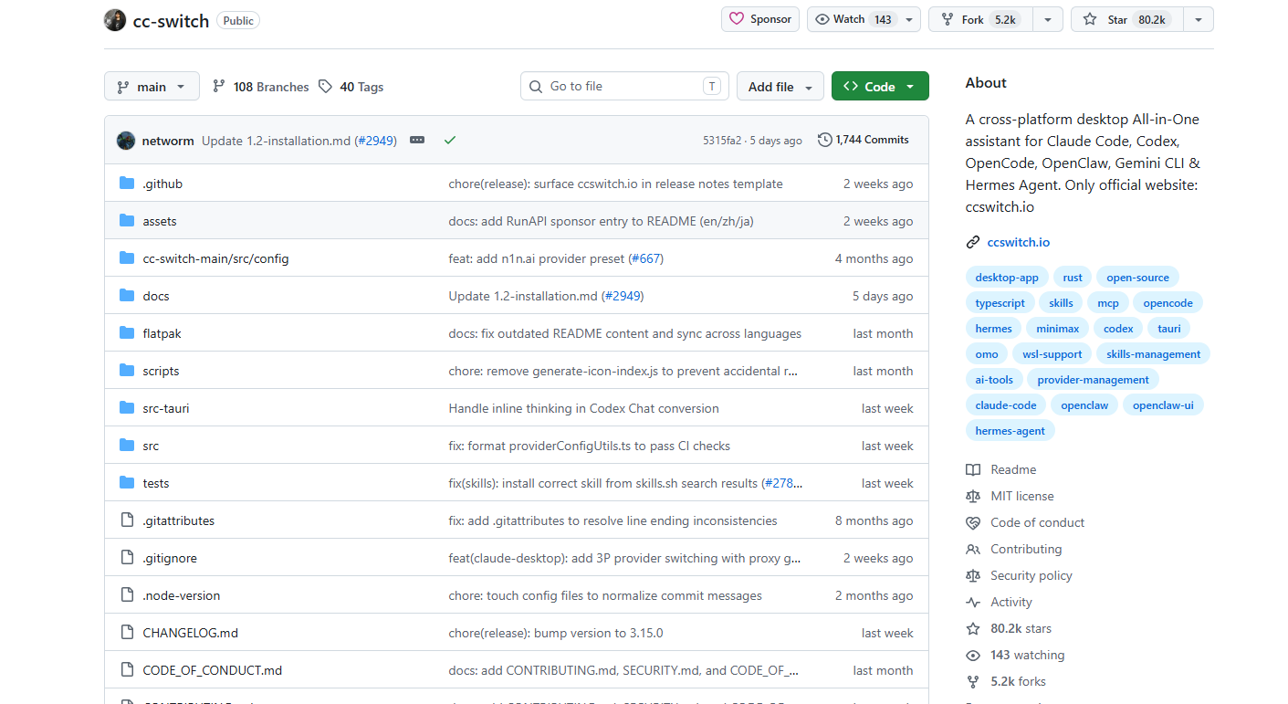View the 40 Tags list
1288x704 pixels.
[351, 87]
